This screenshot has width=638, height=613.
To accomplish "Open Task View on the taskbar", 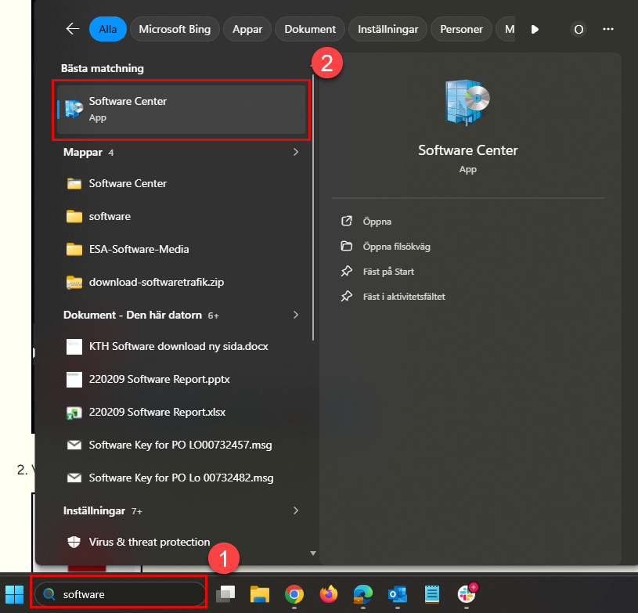I will (225, 594).
